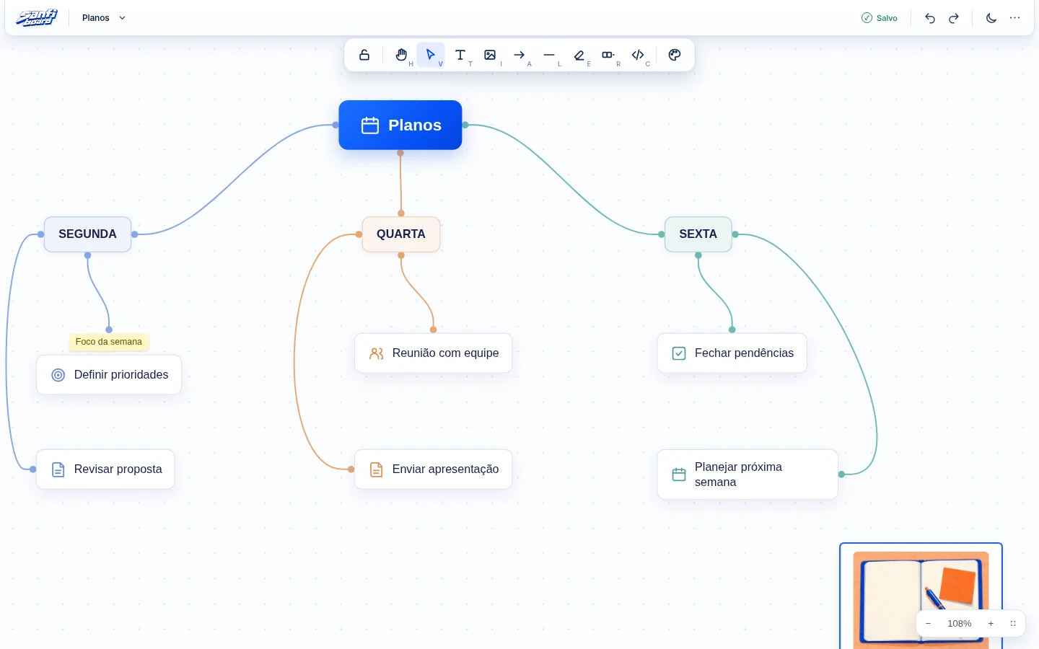
Task: Select the SEXTA node
Action: pyautogui.click(x=698, y=234)
